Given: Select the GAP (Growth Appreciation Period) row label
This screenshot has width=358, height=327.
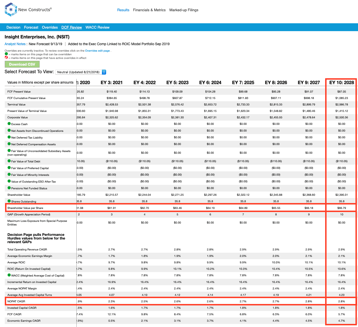Looking at the screenshot, I should (29, 215).
